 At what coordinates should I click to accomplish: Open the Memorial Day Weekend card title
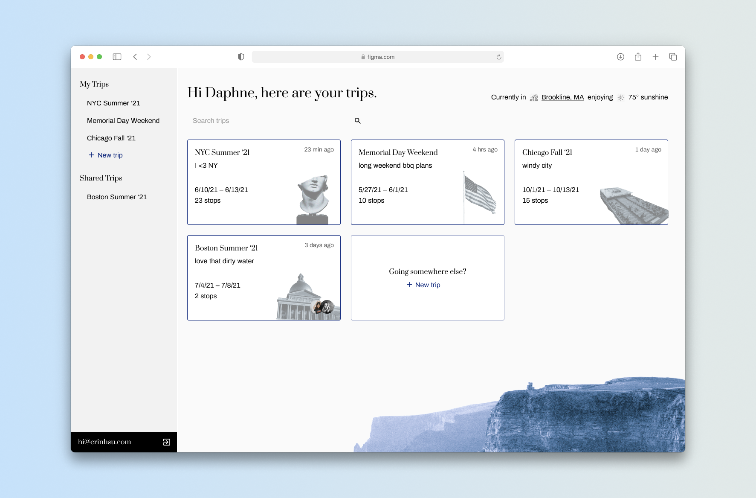coord(398,152)
